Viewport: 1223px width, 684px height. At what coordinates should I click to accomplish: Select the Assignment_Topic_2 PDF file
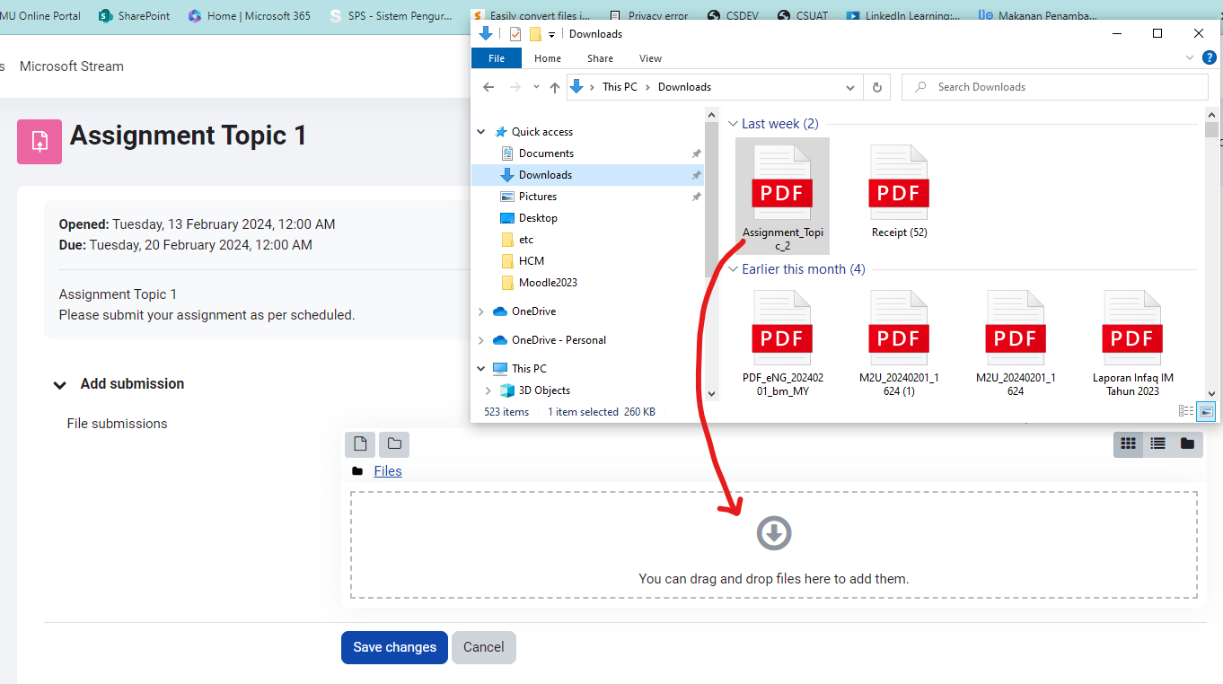[782, 193]
